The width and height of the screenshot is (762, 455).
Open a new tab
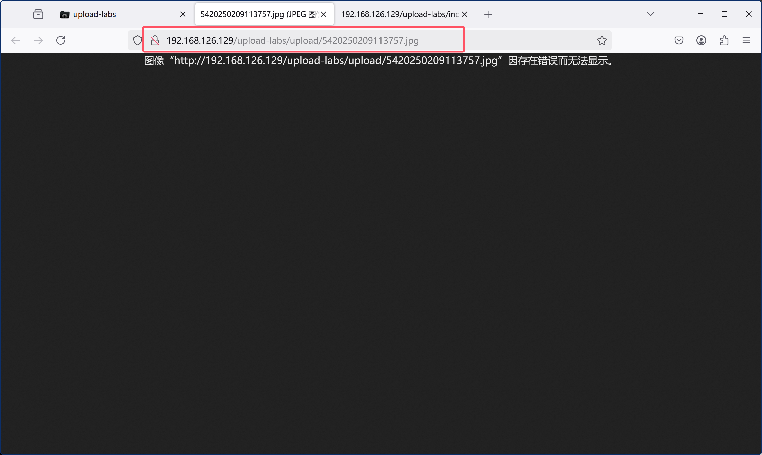click(x=488, y=14)
